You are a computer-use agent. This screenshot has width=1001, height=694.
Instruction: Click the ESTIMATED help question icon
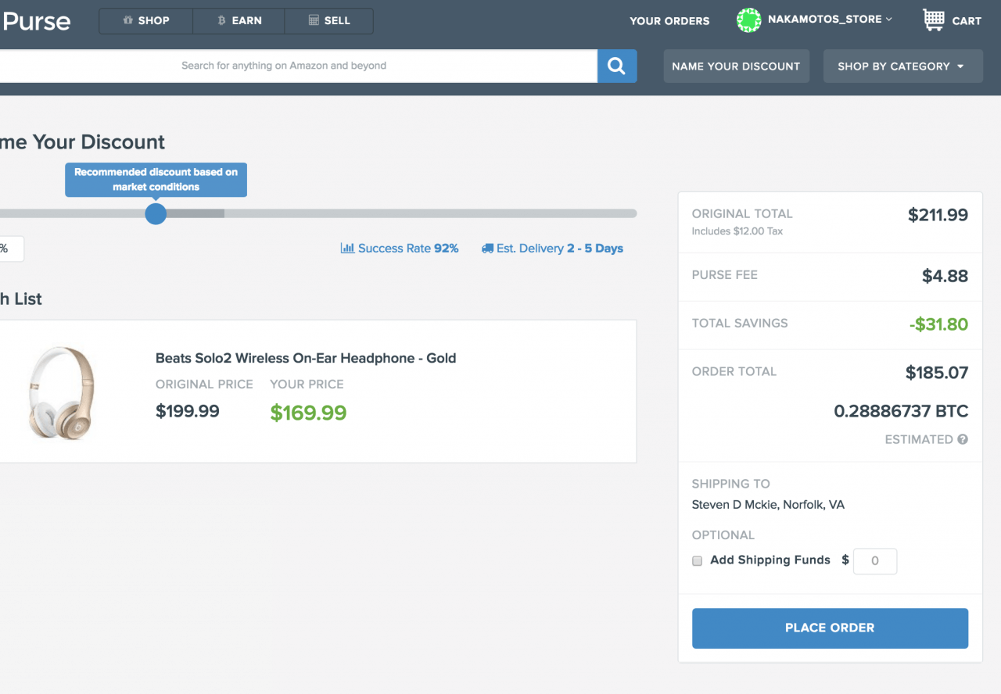pos(963,439)
